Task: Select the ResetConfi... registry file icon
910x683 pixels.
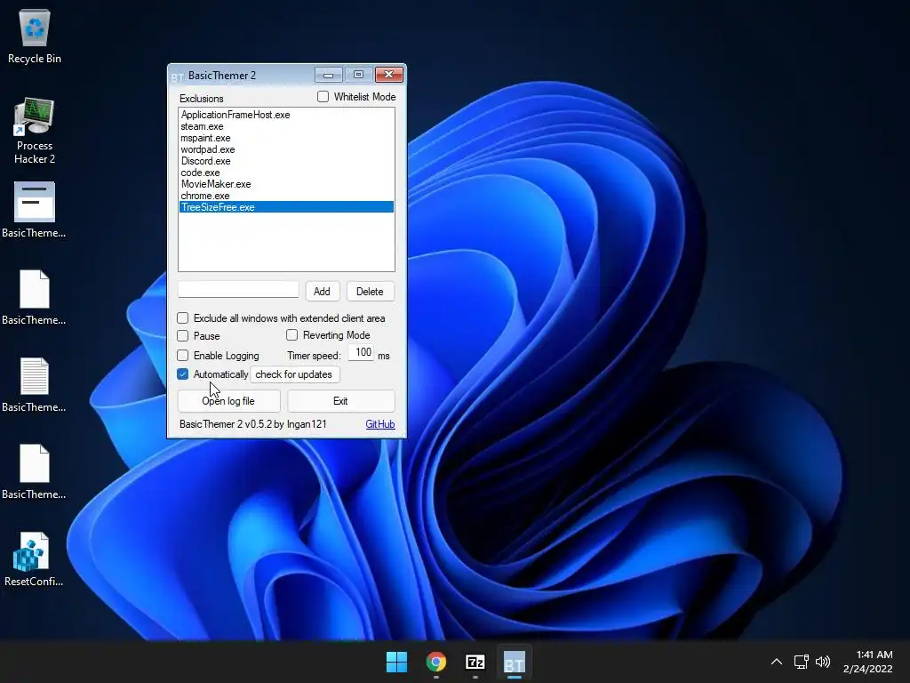Action: pos(34,559)
